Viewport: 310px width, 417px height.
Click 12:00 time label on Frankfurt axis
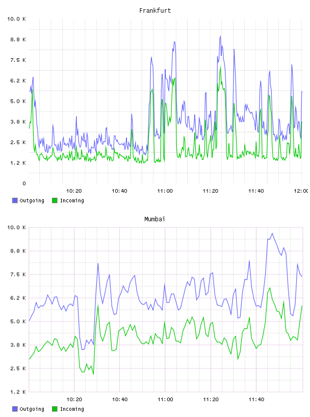(x=301, y=191)
